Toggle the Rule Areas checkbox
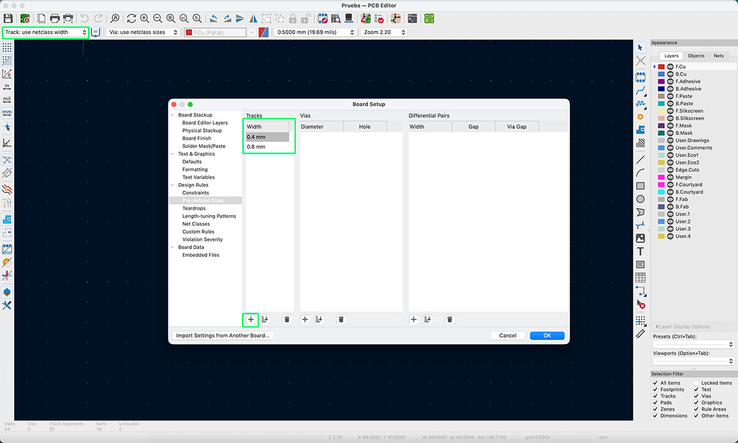738x443 pixels. point(697,409)
